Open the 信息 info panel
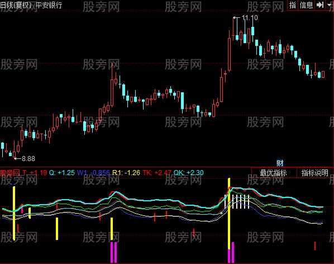The image size is (334, 264). [306, 5]
